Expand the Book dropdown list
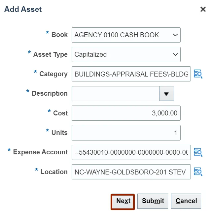Screen dimensions: 210x218 coord(175,35)
